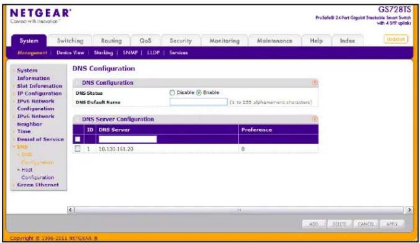The width and height of the screenshot is (420, 243).
Task: Select the Disable DNS Status radio button
Action: tap(172, 92)
